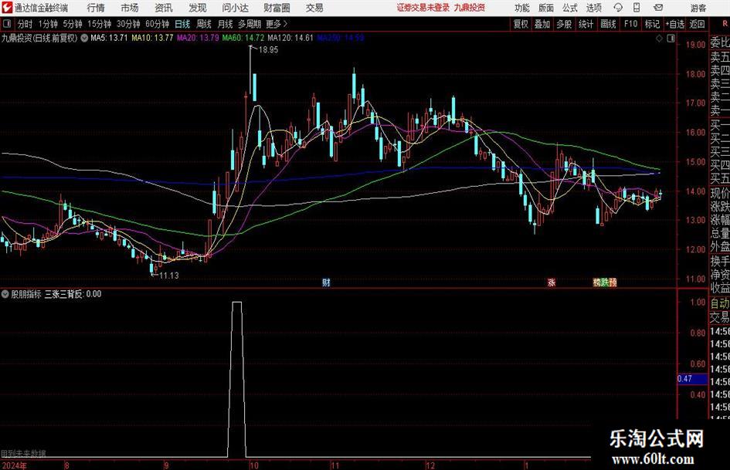Expand 更多 period options
The height and width of the screenshot is (470, 730).
pyautogui.click(x=277, y=24)
